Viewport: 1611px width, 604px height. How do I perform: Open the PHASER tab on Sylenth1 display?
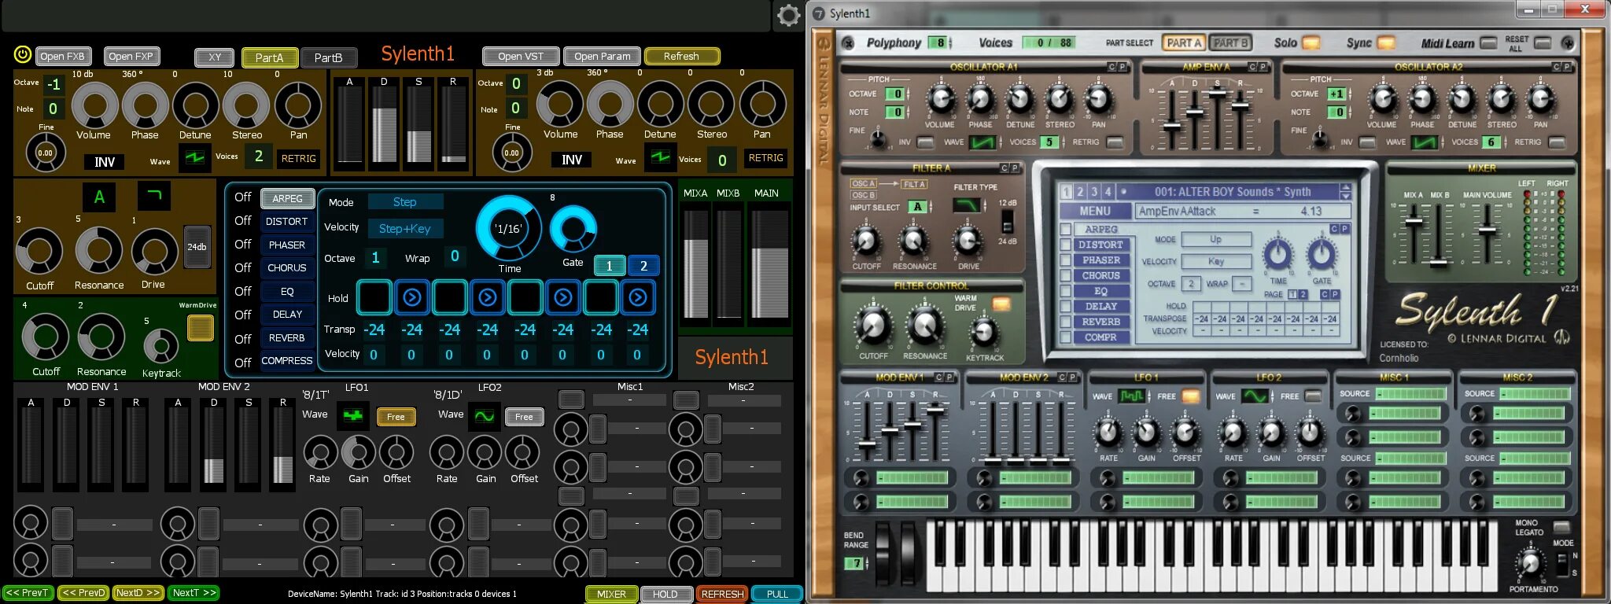tap(1101, 260)
